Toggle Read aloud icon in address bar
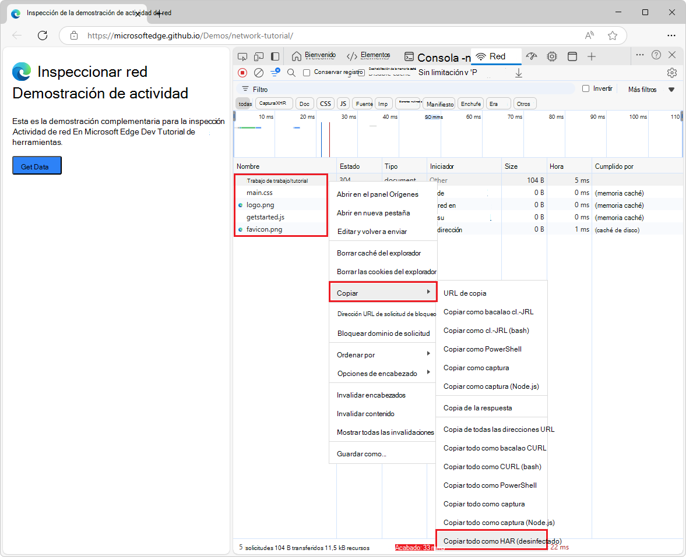 click(x=589, y=36)
